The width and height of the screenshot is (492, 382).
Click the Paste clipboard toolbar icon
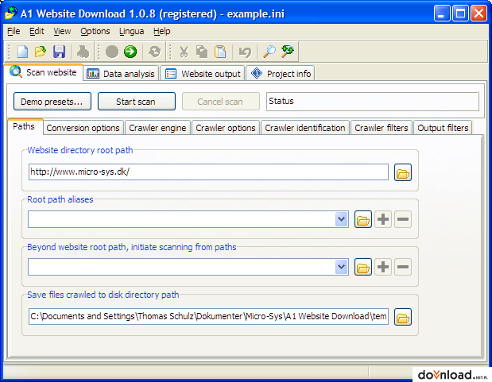pos(220,52)
